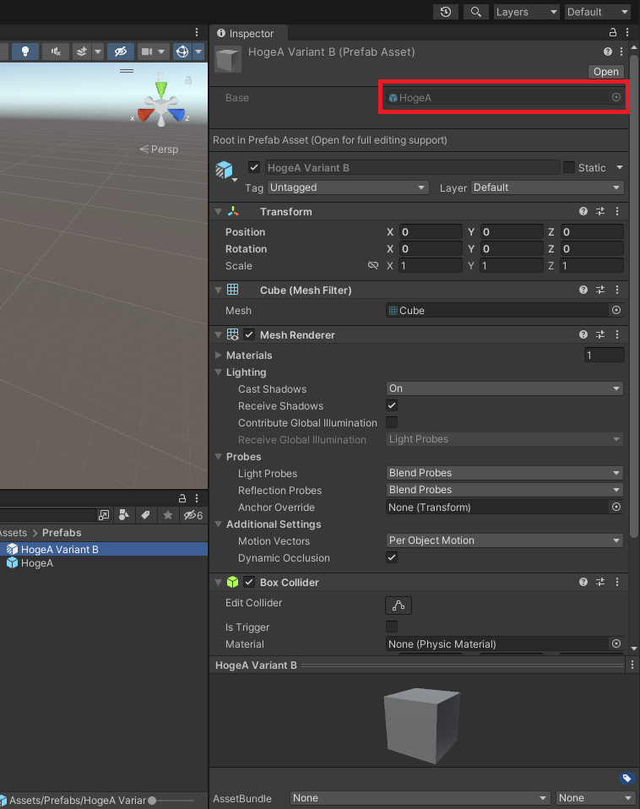This screenshot has width=640, height=809.
Task: Toggle Mesh Renderer enabled checkbox
Action: pos(249,334)
